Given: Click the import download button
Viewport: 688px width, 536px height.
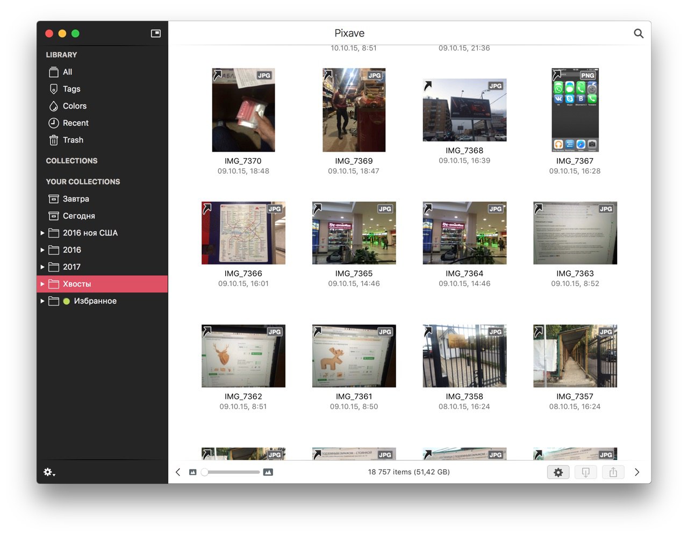Looking at the screenshot, I should coord(586,472).
